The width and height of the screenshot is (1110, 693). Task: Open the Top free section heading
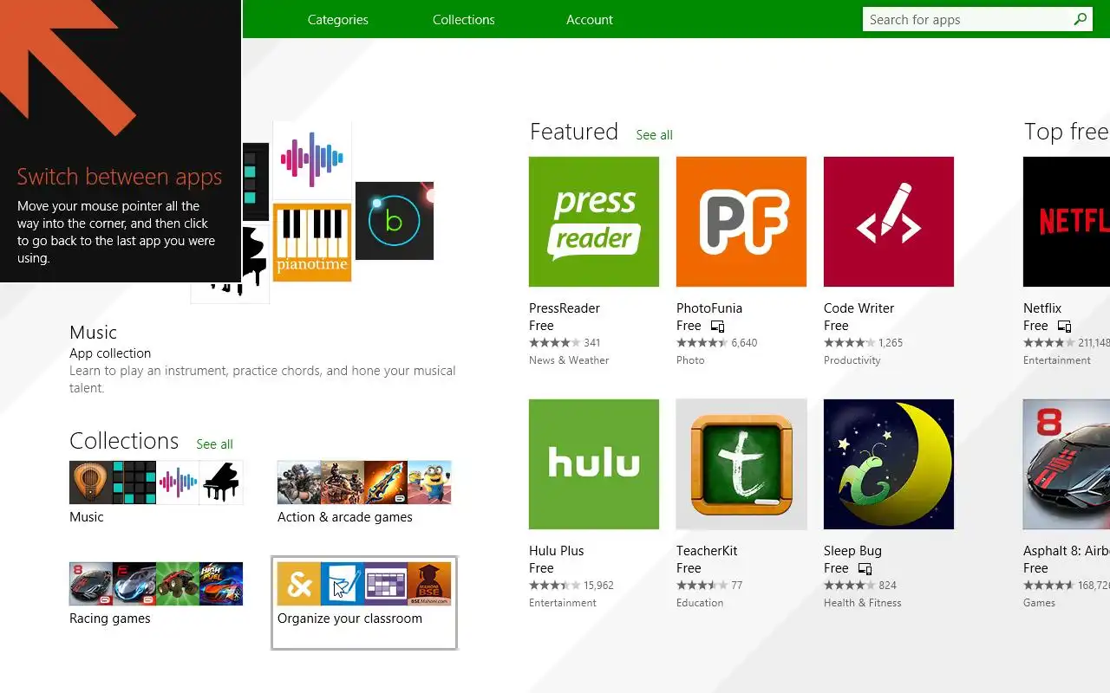[1067, 132]
